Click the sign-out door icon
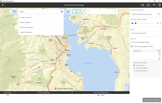The image size is (162, 103). click(159, 5)
